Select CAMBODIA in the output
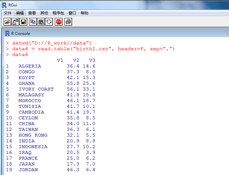 point(31,112)
